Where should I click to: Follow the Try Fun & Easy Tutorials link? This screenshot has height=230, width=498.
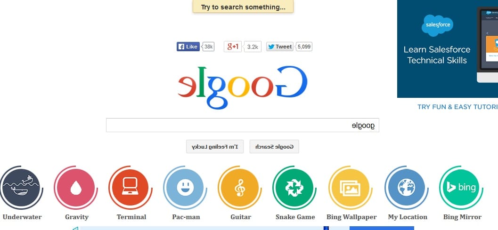tap(457, 107)
